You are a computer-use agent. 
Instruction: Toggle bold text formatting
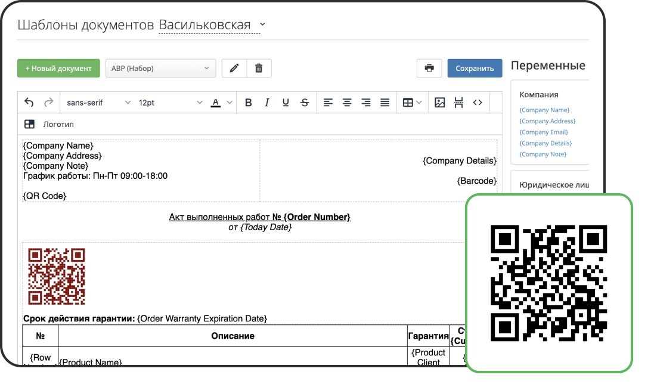pos(248,102)
